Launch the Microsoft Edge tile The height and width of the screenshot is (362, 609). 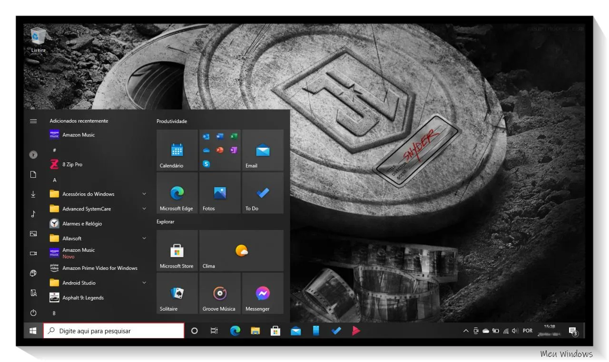[x=177, y=193]
